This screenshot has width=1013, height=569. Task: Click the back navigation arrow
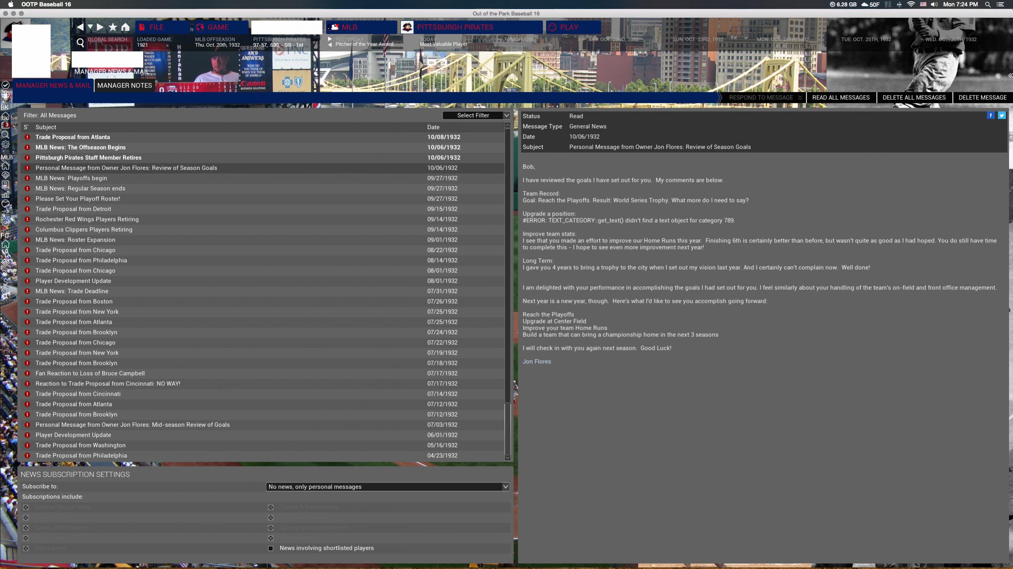click(x=80, y=27)
